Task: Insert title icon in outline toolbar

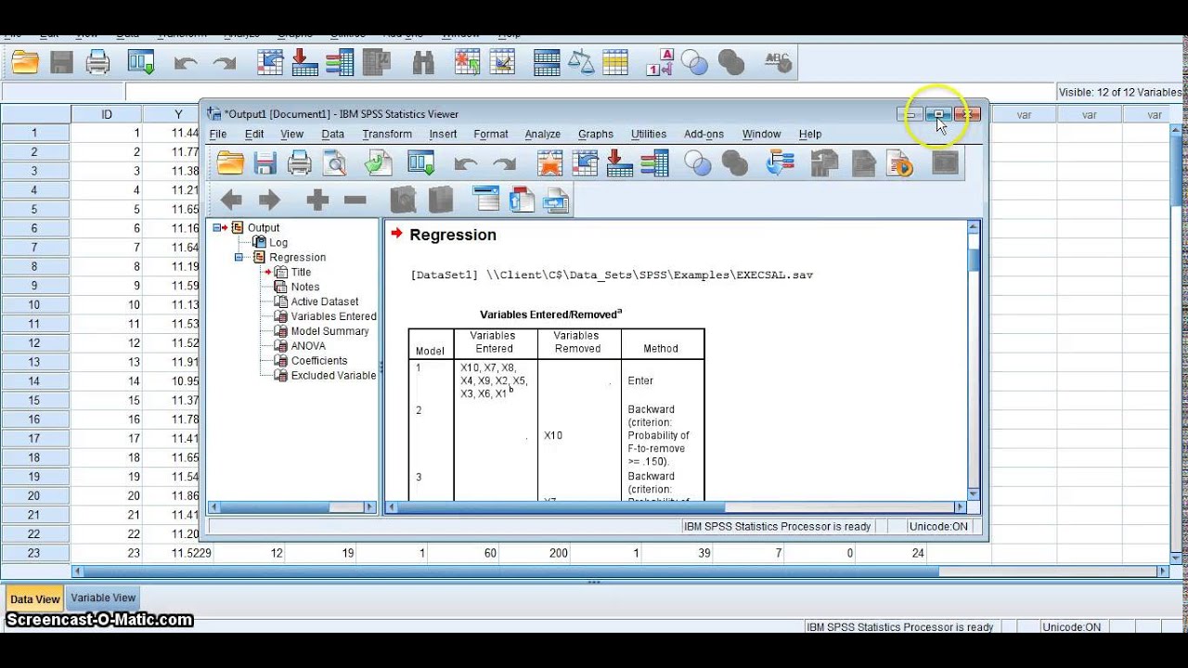Action: click(x=522, y=199)
